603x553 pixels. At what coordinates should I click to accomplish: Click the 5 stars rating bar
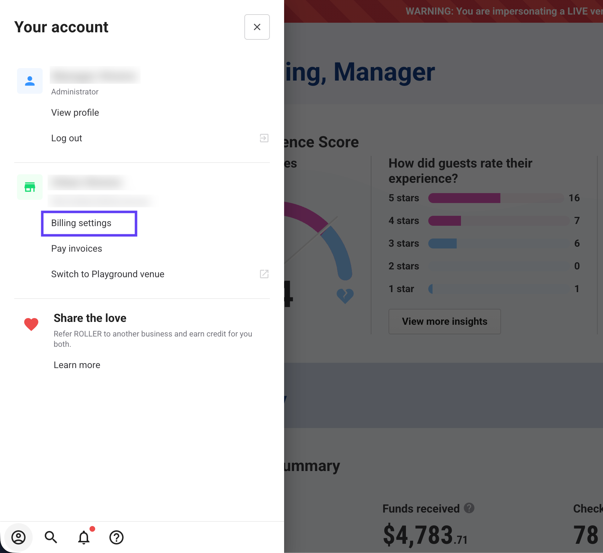tap(496, 198)
